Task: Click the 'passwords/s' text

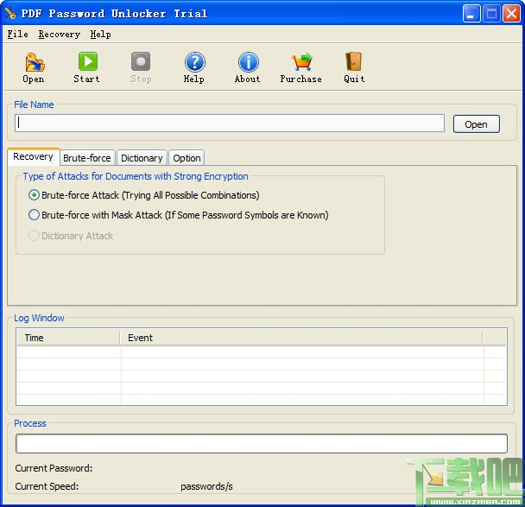Action: [206, 486]
